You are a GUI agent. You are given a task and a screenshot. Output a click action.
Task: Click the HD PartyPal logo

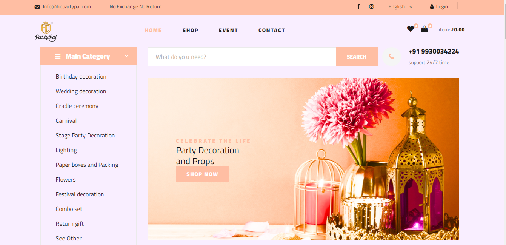46,31
